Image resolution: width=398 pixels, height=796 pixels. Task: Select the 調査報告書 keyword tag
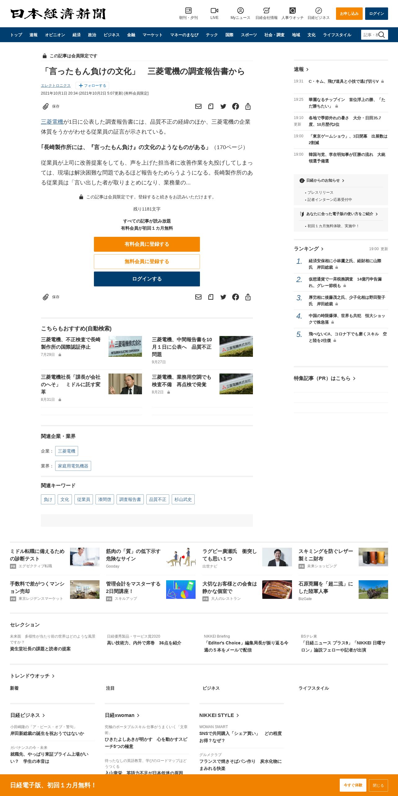click(130, 499)
